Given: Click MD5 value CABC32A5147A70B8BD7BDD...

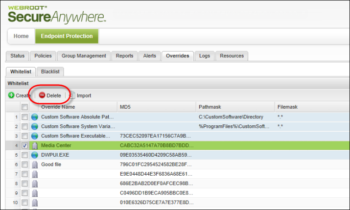Looking at the screenshot, I should click(157, 145).
